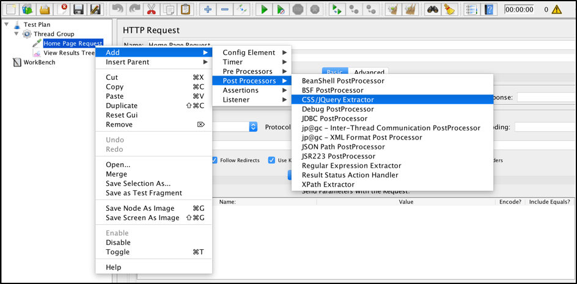Choose XPath Extractor from the menu
This screenshot has width=577, height=284.
pyautogui.click(x=392, y=185)
